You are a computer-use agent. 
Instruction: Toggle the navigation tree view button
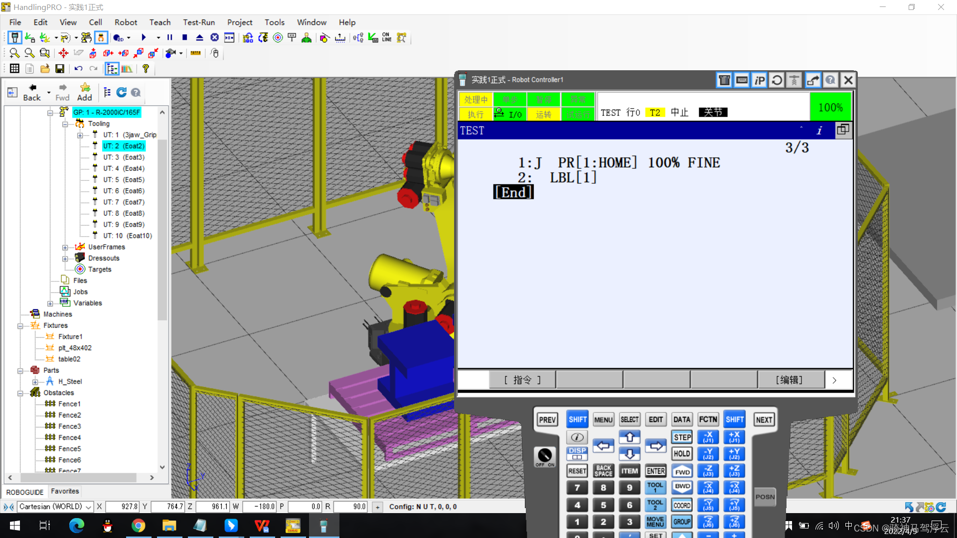[x=112, y=69]
